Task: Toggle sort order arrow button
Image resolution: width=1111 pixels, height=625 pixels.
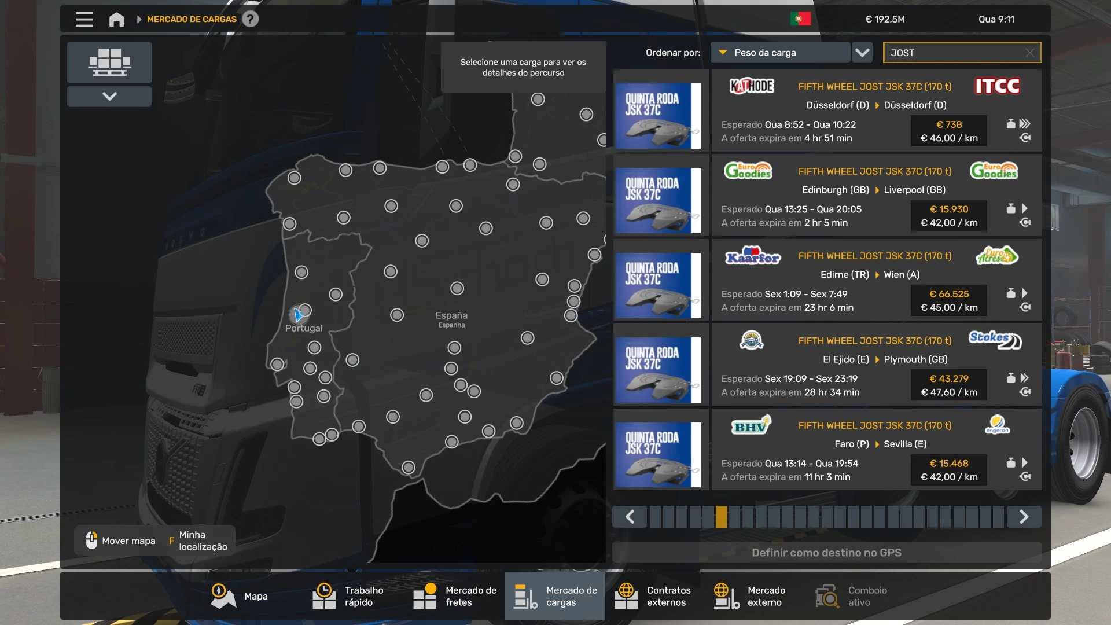Action: click(x=862, y=53)
